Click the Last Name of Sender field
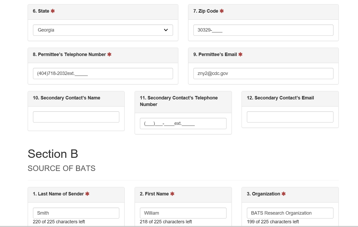Viewport: 358px width, 227px height. point(76,213)
